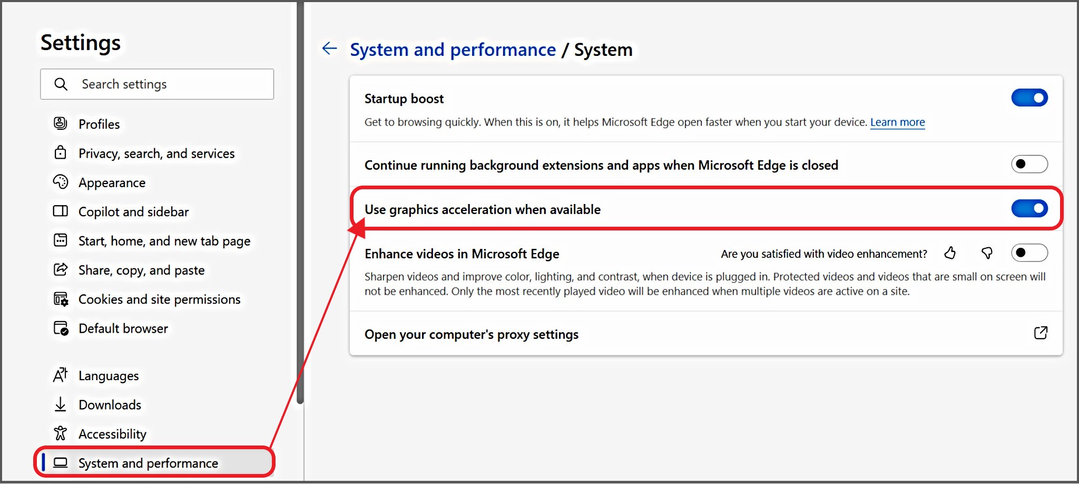Turn off the Startup boost toggle
The height and width of the screenshot is (484, 1079).
(x=1029, y=98)
